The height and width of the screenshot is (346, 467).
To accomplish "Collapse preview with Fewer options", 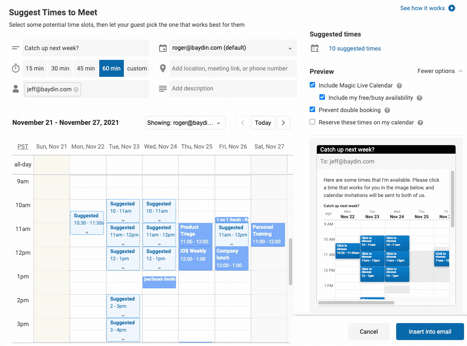I will click(x=440, y=71).
